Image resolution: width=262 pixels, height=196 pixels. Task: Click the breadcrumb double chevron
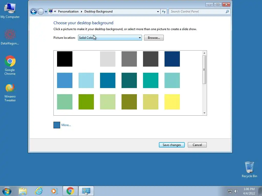pos(55,11)
